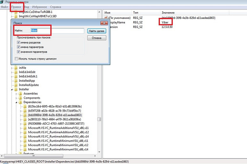Click the default value string icon

click(x=107, y=17)
